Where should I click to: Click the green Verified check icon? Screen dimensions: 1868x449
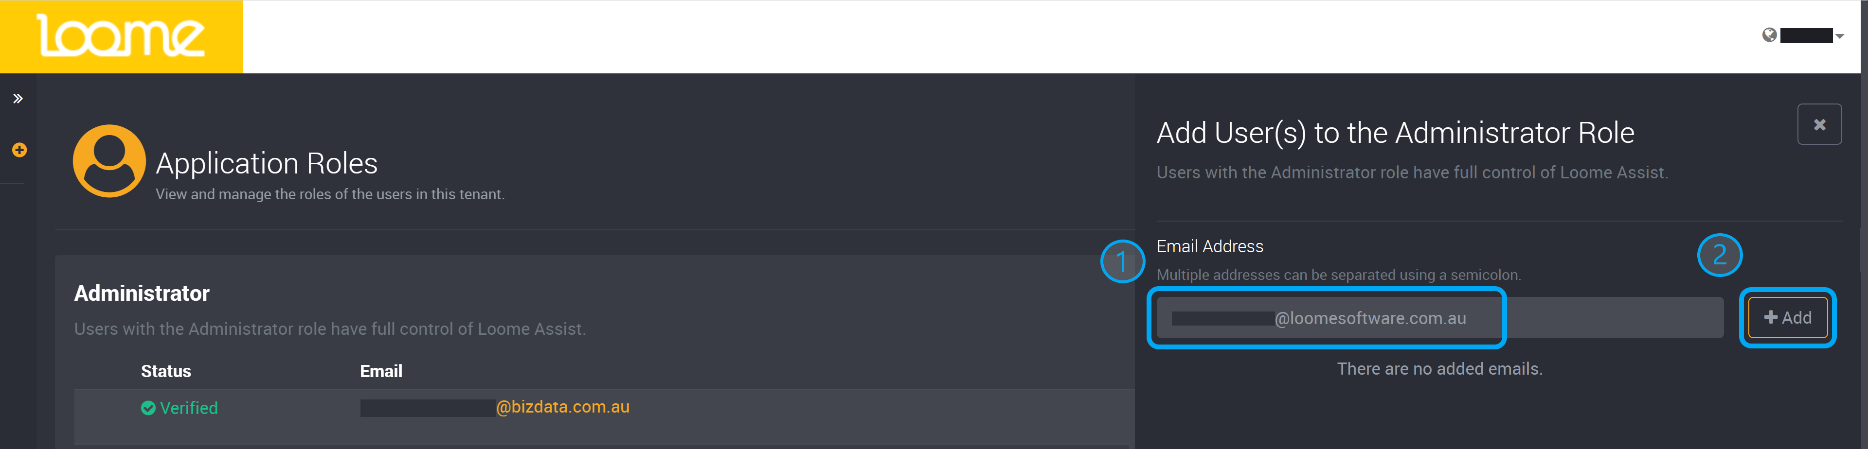point(148,409)
